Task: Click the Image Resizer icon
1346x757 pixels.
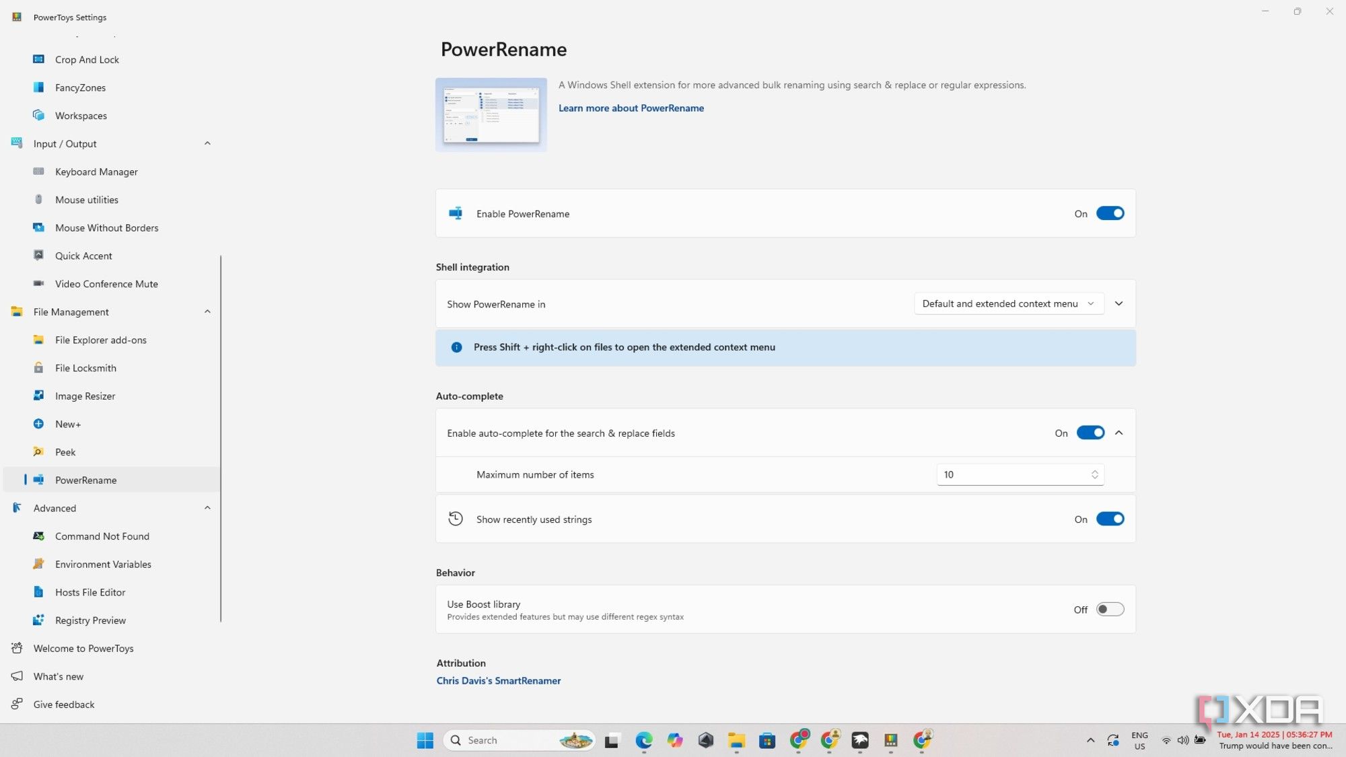Action: (38, 396)
